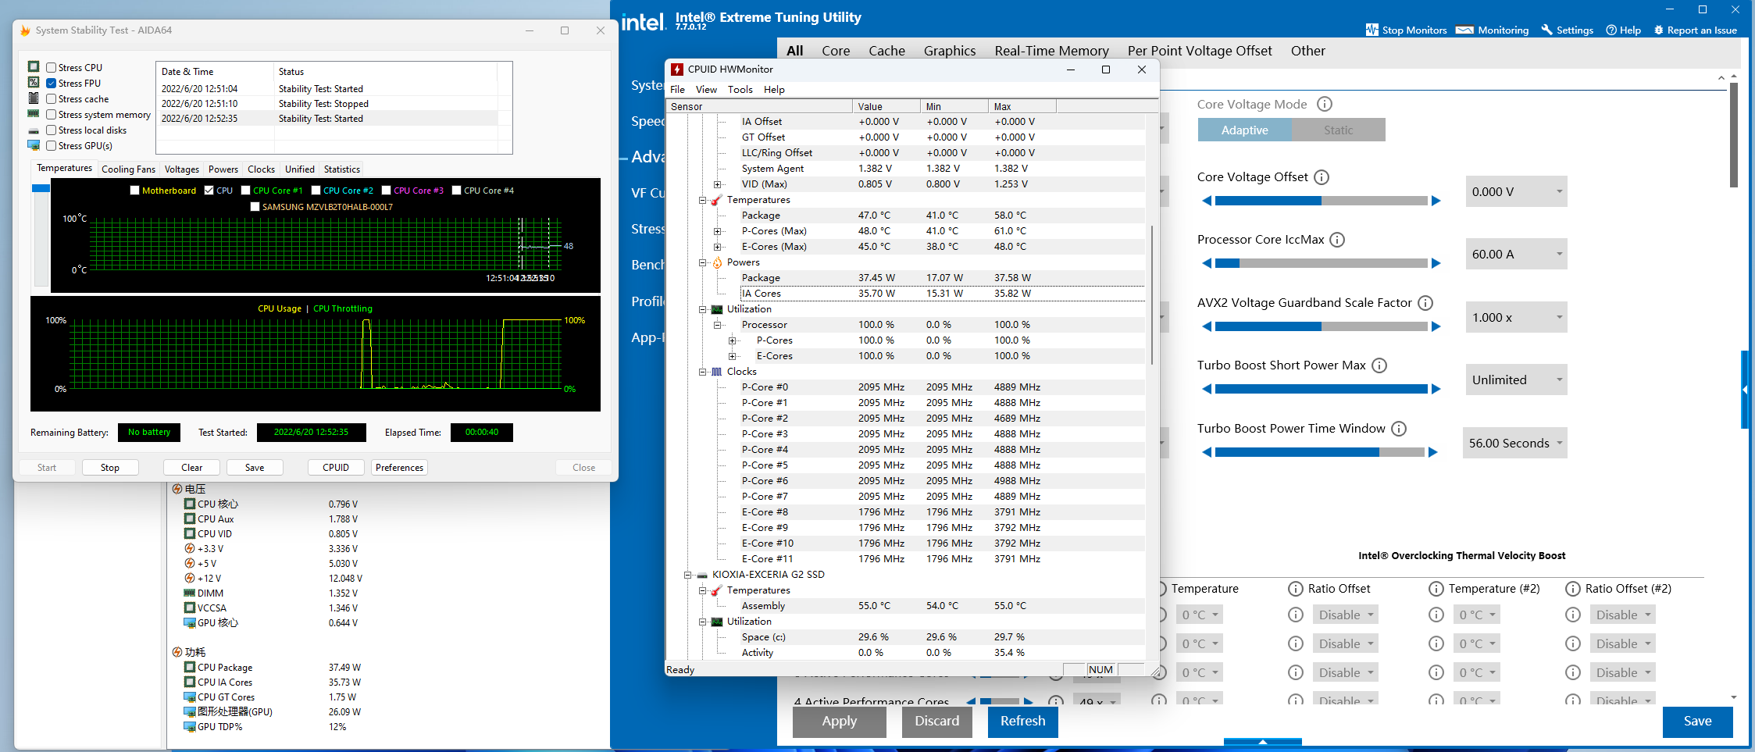Click info icon next to Core Voltage Mode
1755x752 pixels.
[1325, 104]
